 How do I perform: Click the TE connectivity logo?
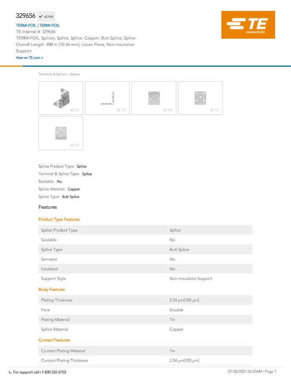248,25
